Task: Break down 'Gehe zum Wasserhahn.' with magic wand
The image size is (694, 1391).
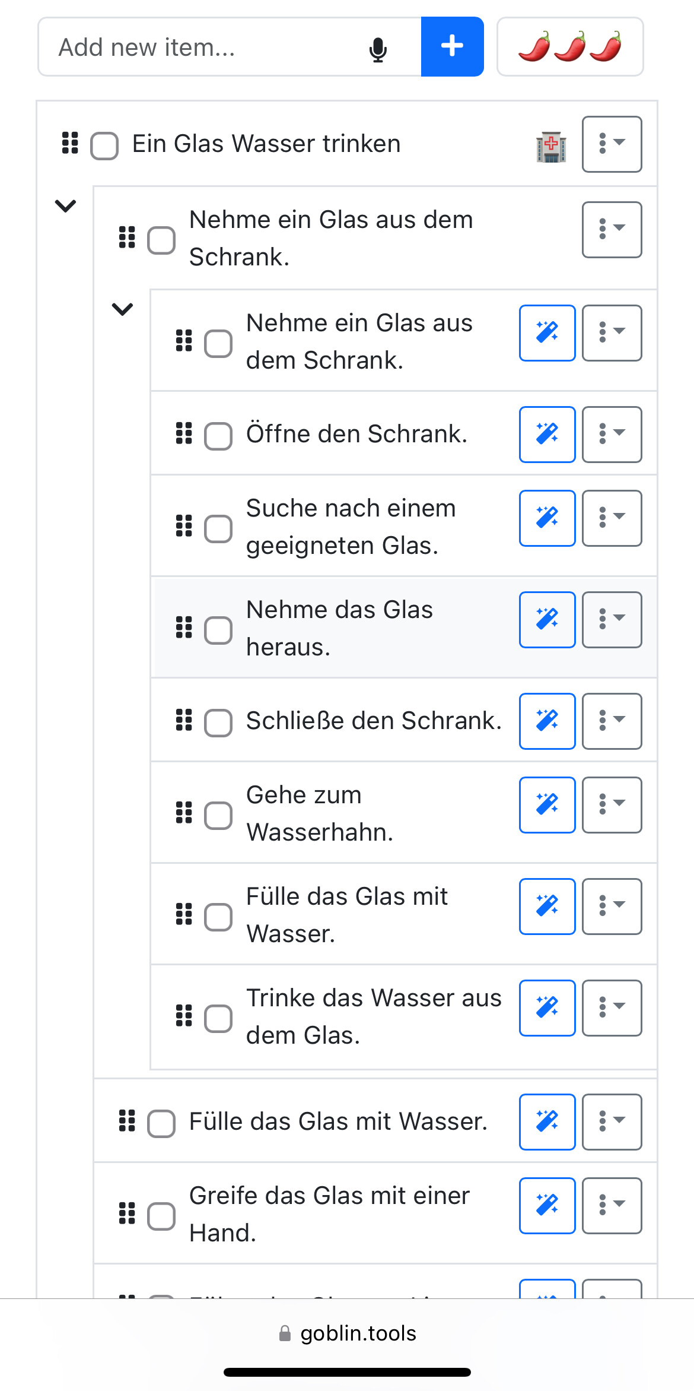Action: pos(547,804)
